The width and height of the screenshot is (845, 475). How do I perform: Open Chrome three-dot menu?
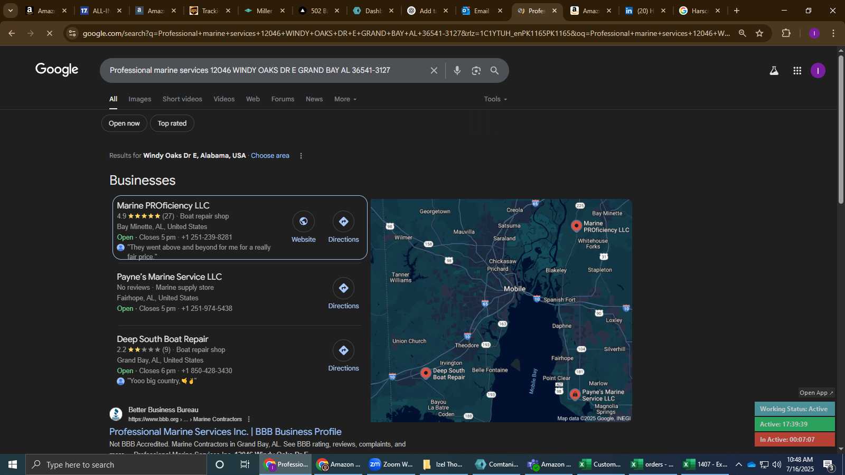[833, 33]
